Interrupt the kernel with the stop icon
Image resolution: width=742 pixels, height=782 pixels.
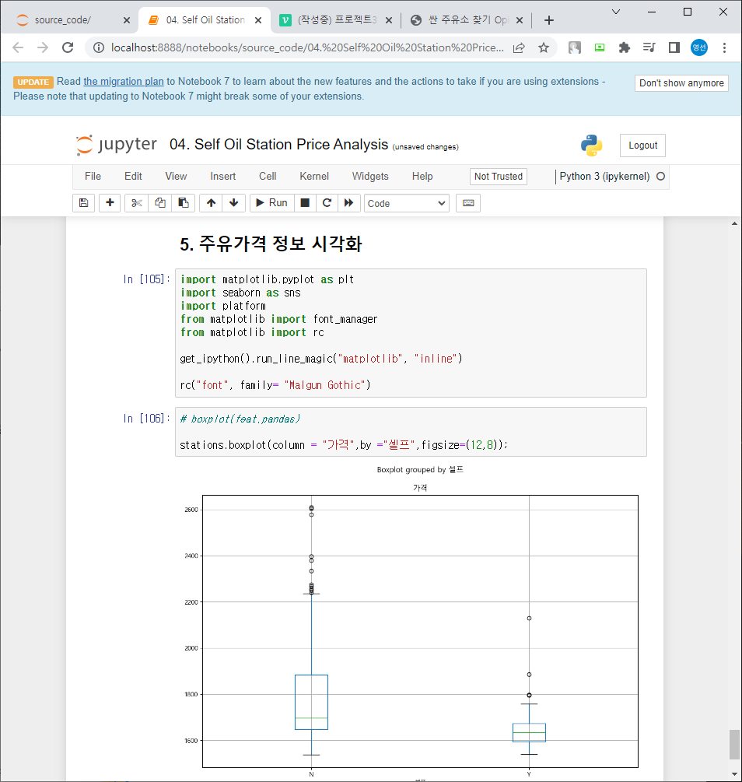pos(305,203)
